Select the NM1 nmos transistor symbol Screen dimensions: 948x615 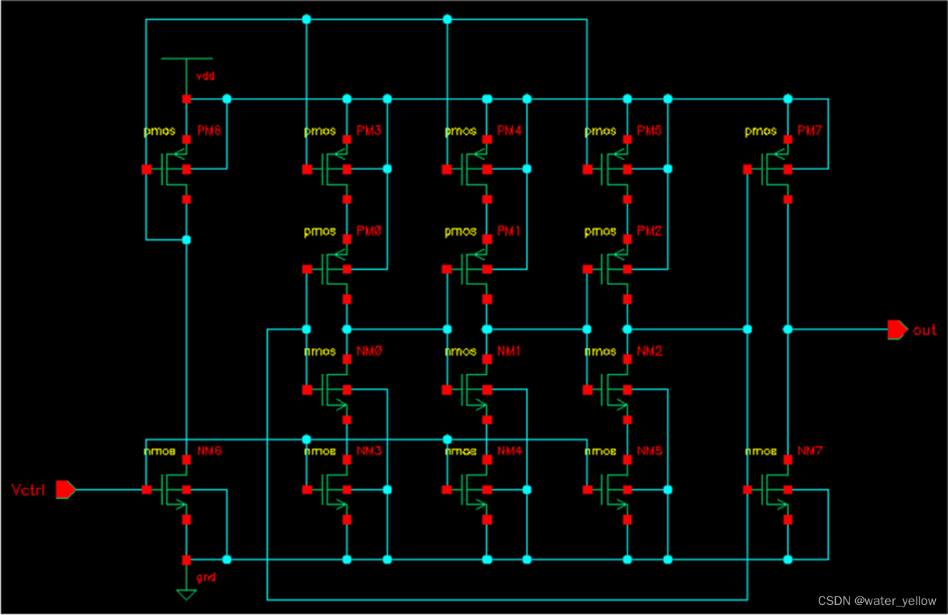tap(470, 390)
